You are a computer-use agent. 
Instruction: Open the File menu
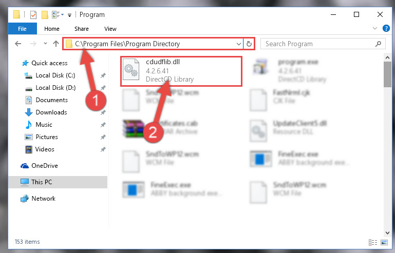pos(23,29)
